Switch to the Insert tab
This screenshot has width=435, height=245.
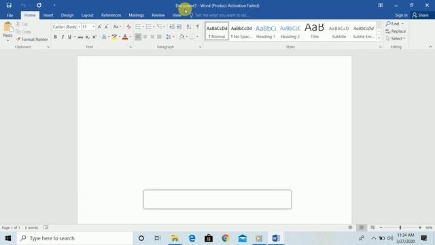pyautogui.click(x=48, y=15)
